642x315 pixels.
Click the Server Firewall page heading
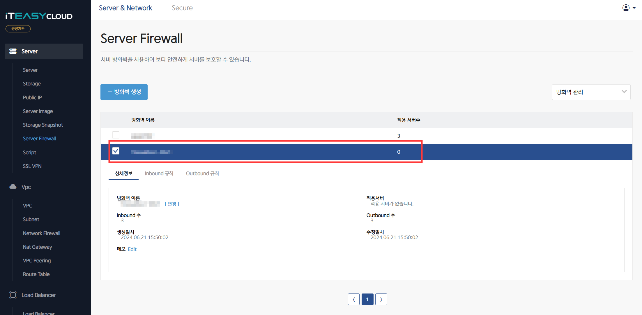142,38
